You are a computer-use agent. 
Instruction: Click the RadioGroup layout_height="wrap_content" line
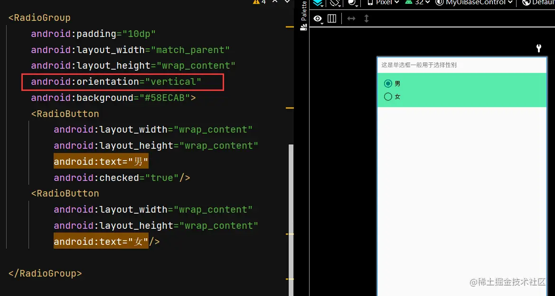point(133,66)
